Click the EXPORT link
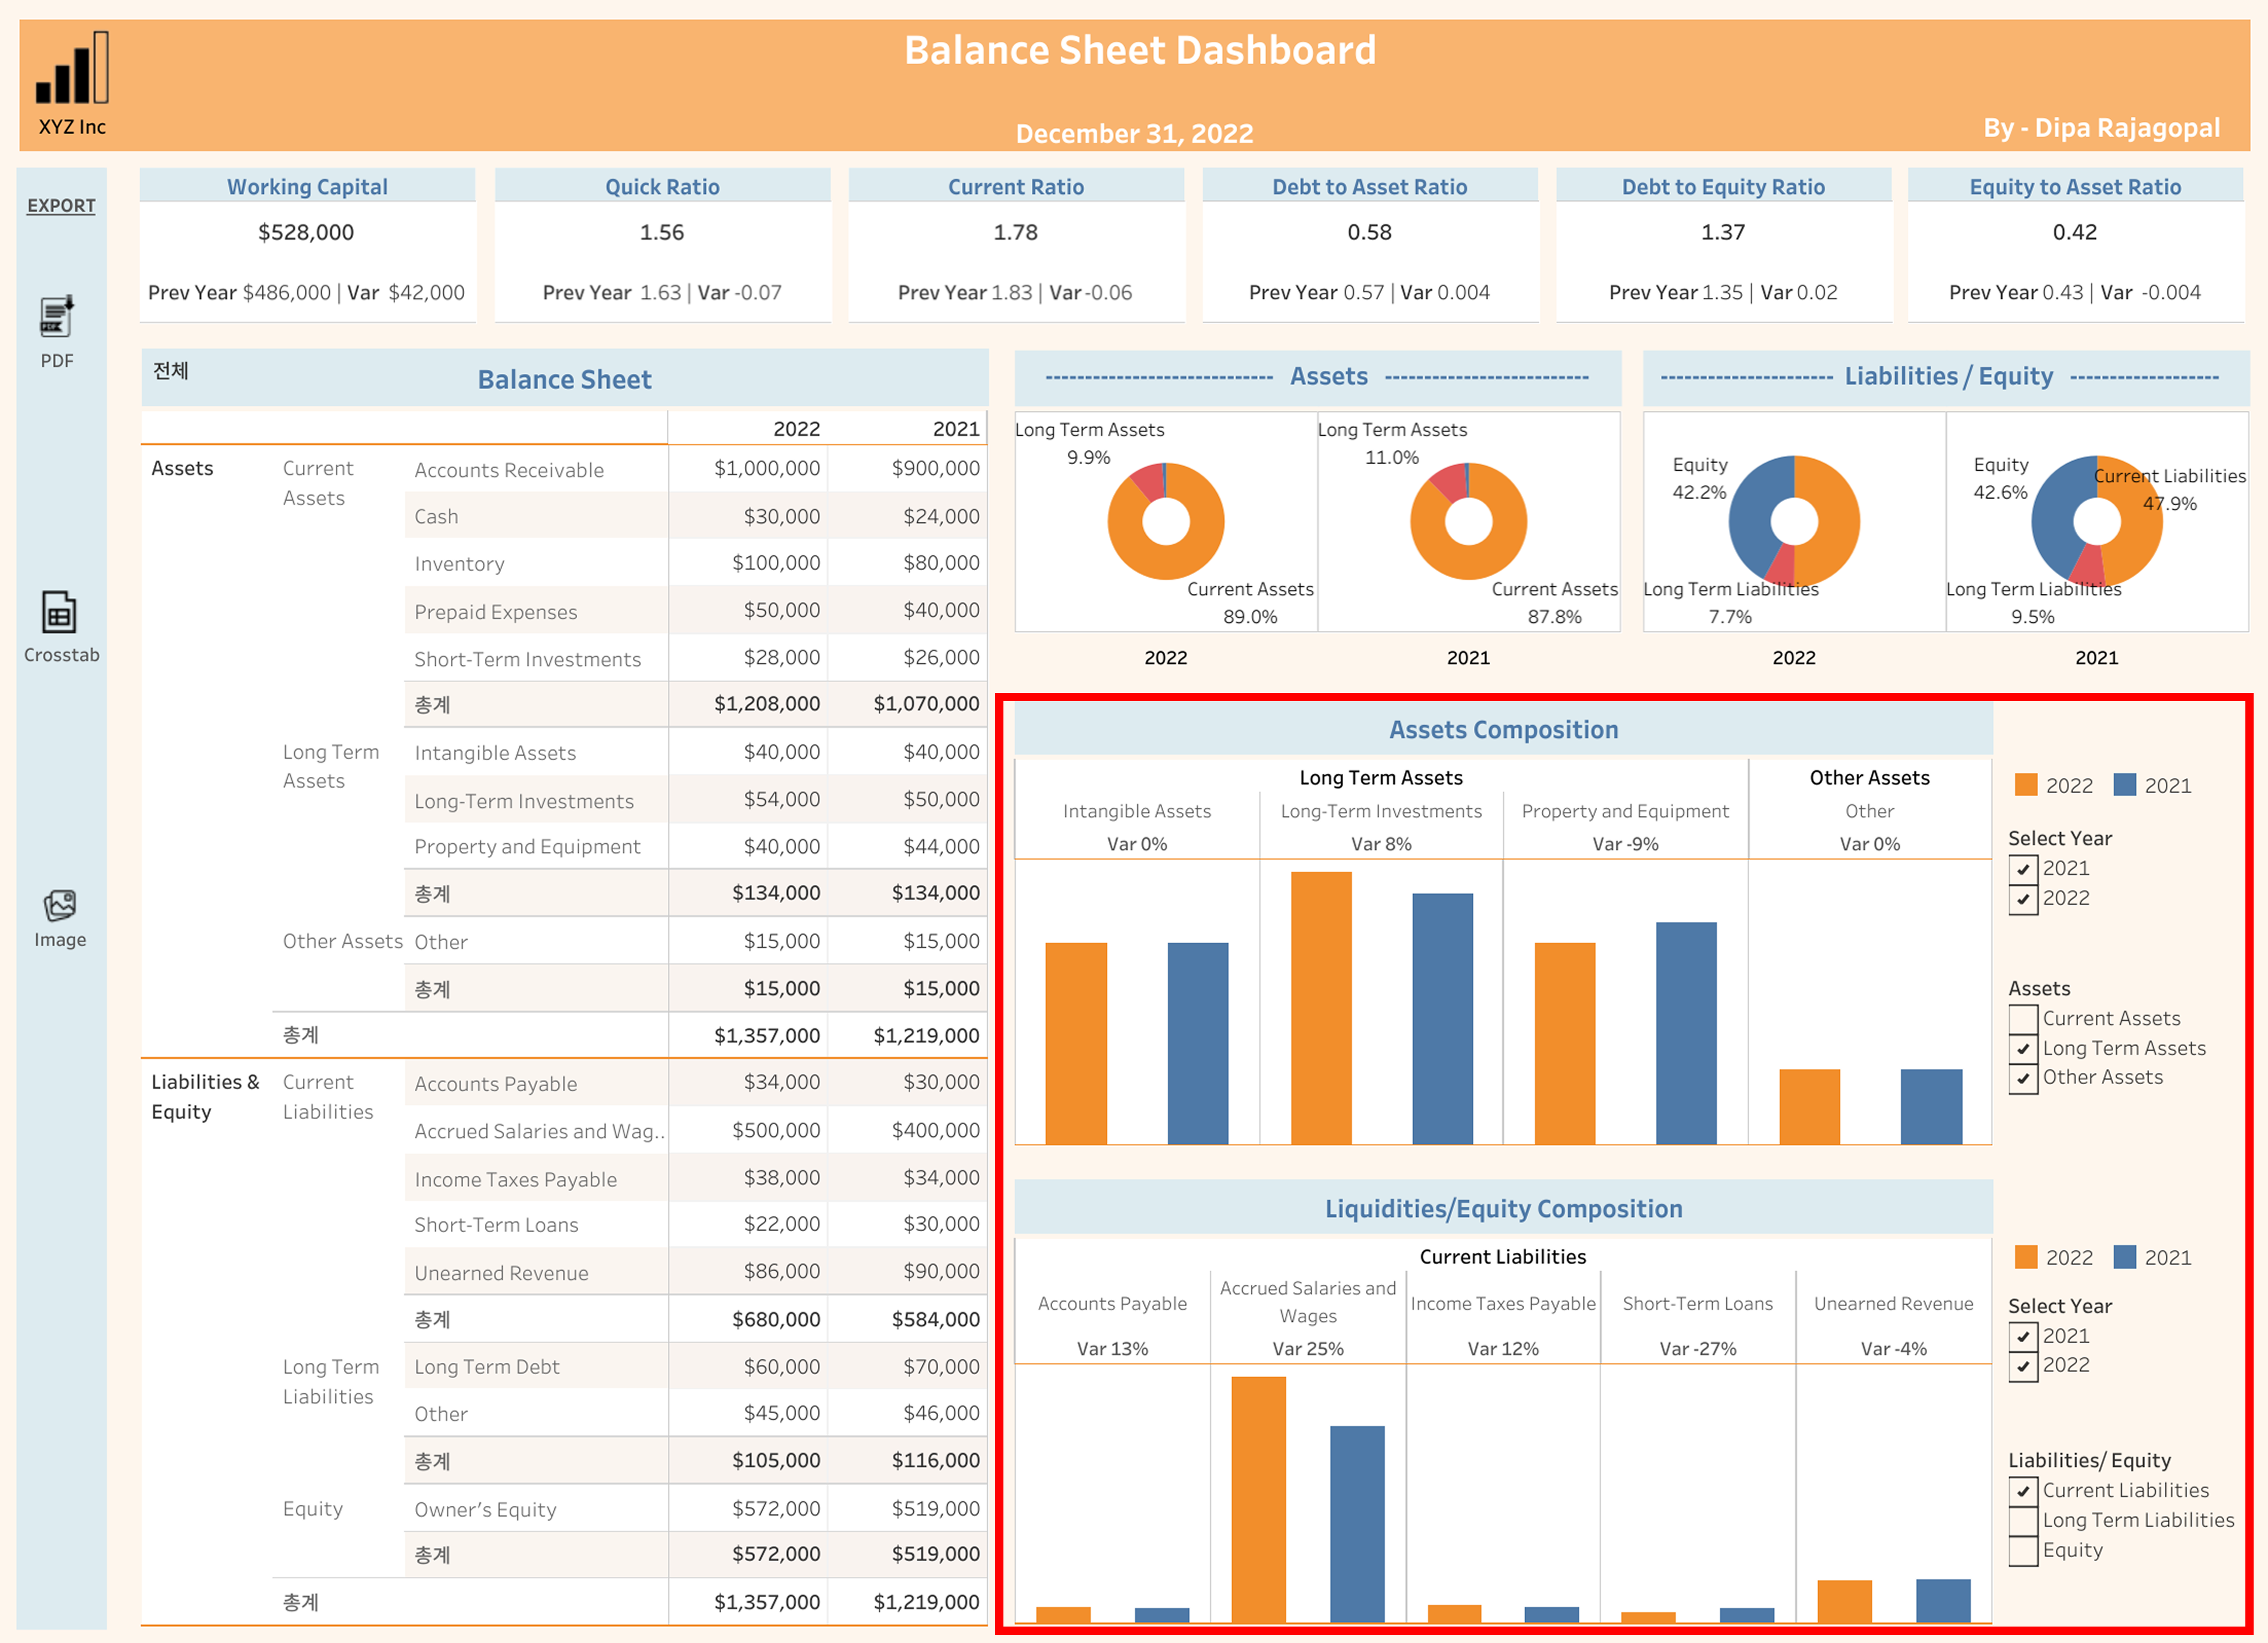This screenshot has width=2268, height=1643. point(61,206)
